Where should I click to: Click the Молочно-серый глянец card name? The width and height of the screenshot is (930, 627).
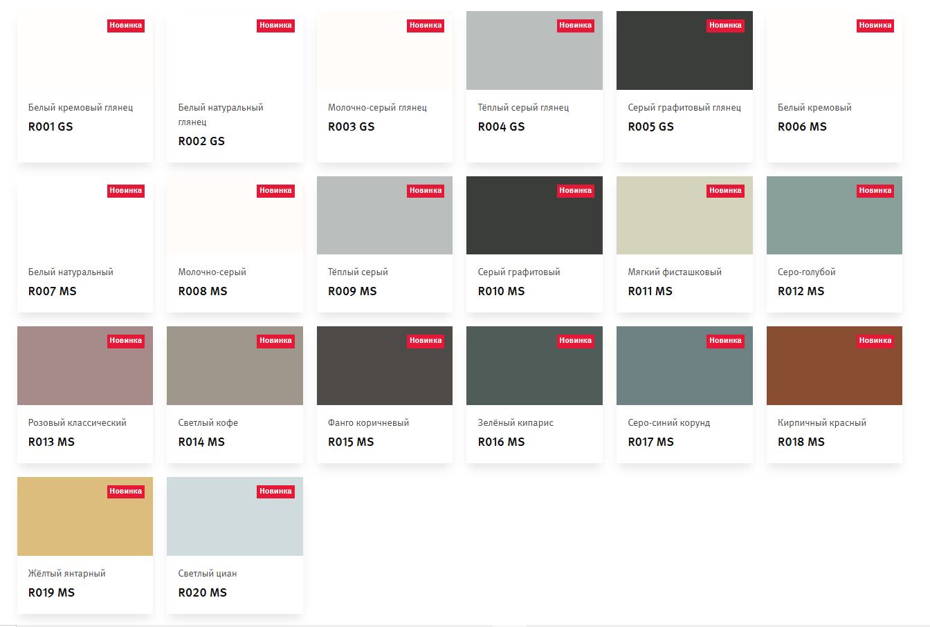tap(377, 108)
